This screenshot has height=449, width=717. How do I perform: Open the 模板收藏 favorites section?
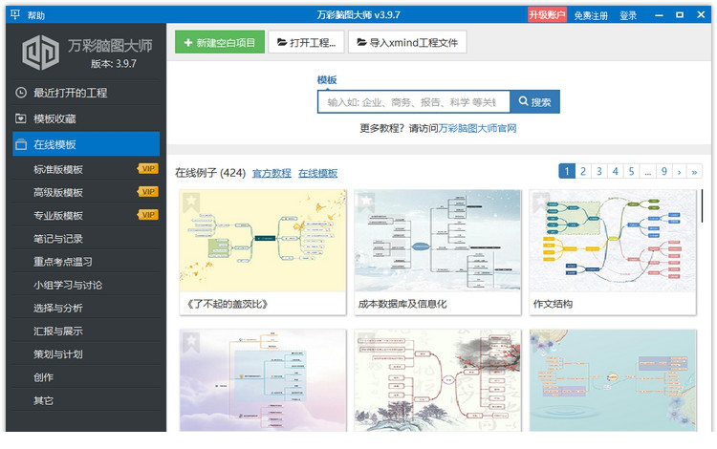pyautogui.click(x=54, y=118)
